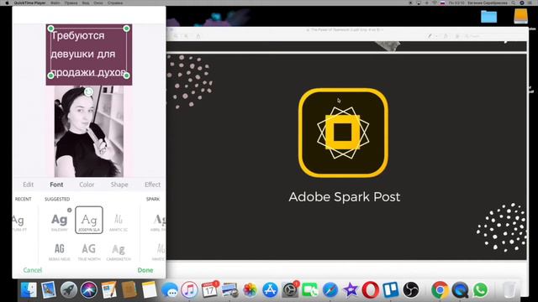Open QuickTime Player icon in Dock
The image size is (538, 302).
[460, 290]
